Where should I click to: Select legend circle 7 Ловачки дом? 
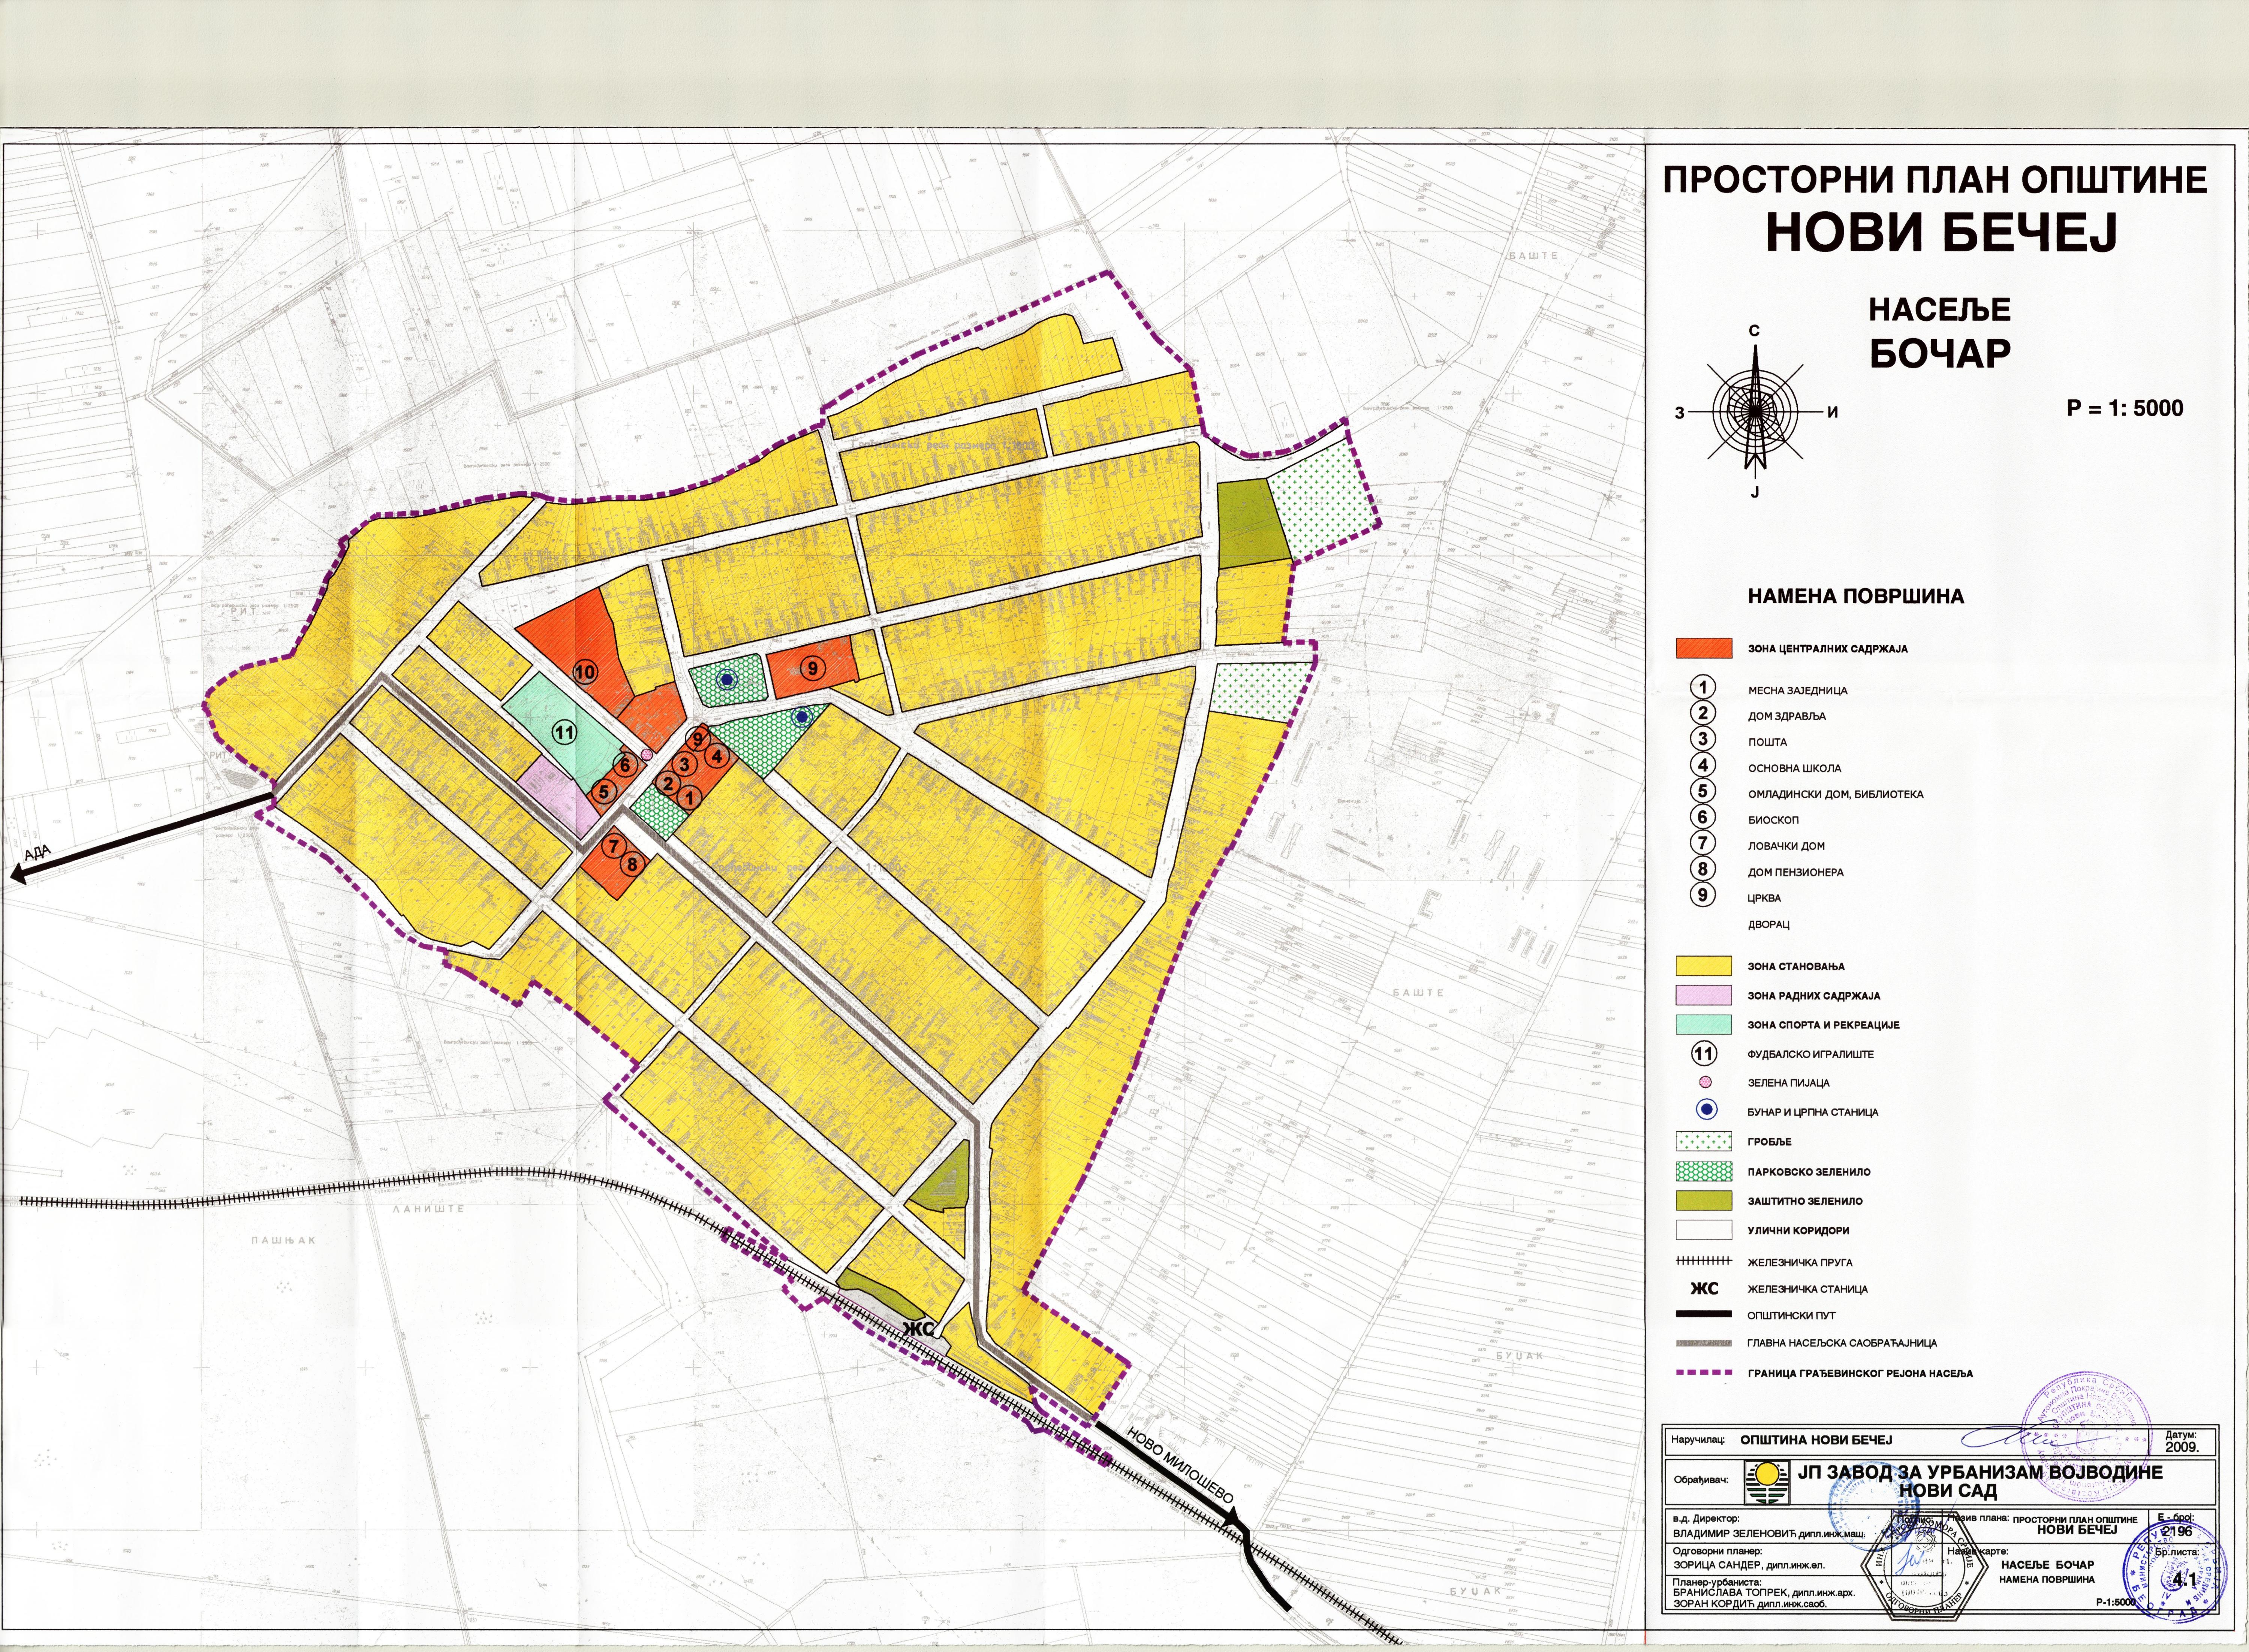(1703, 843)
